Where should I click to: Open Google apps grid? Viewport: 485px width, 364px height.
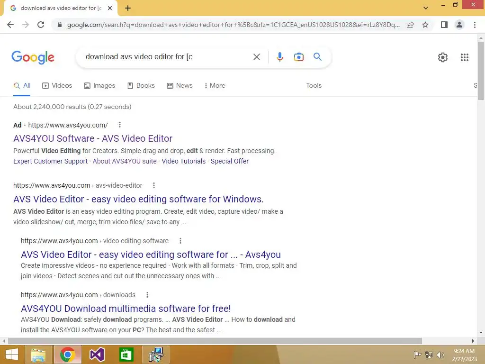(x=465, y=57)
